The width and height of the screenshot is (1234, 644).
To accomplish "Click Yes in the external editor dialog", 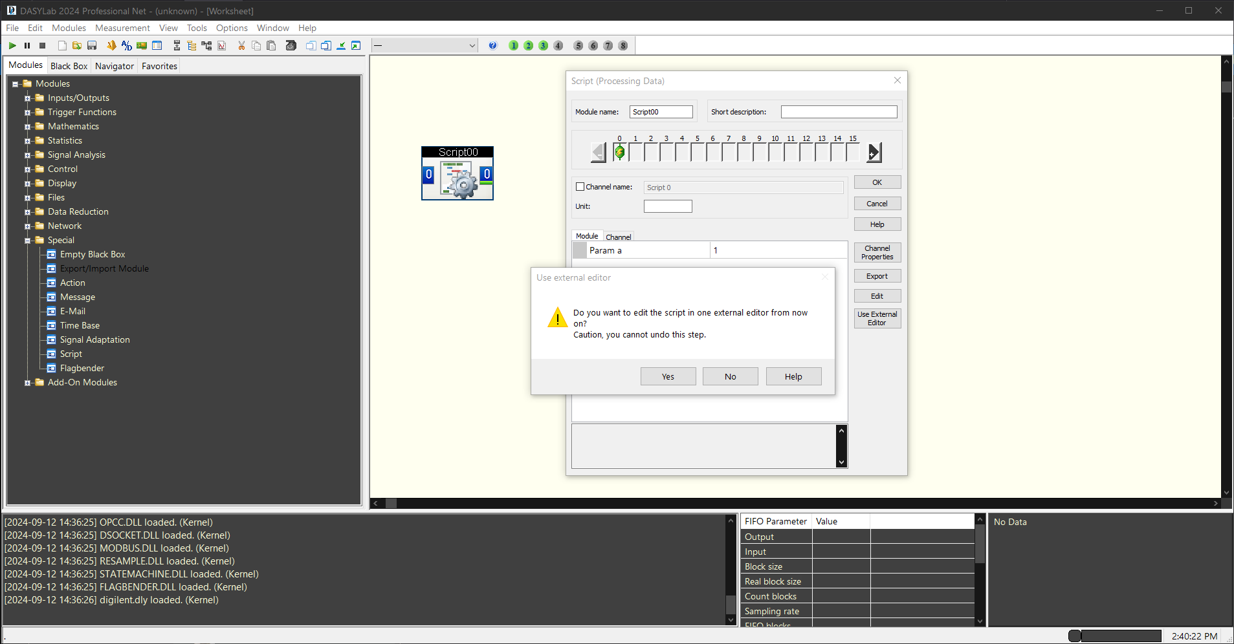I will pos(667,376).
